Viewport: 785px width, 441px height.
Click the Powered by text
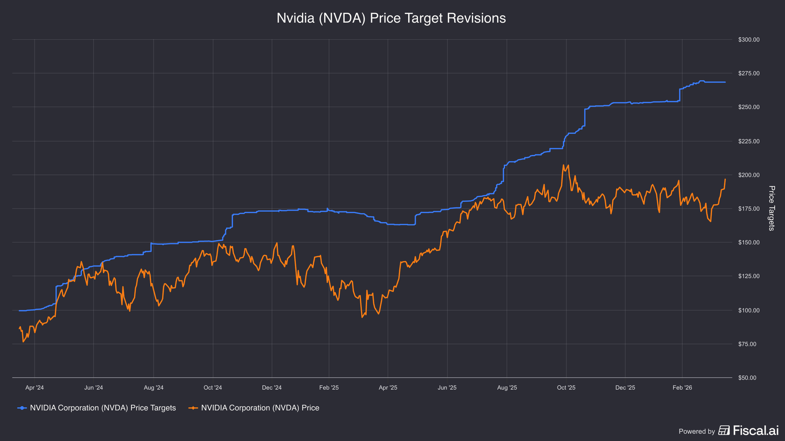point(696,432)
